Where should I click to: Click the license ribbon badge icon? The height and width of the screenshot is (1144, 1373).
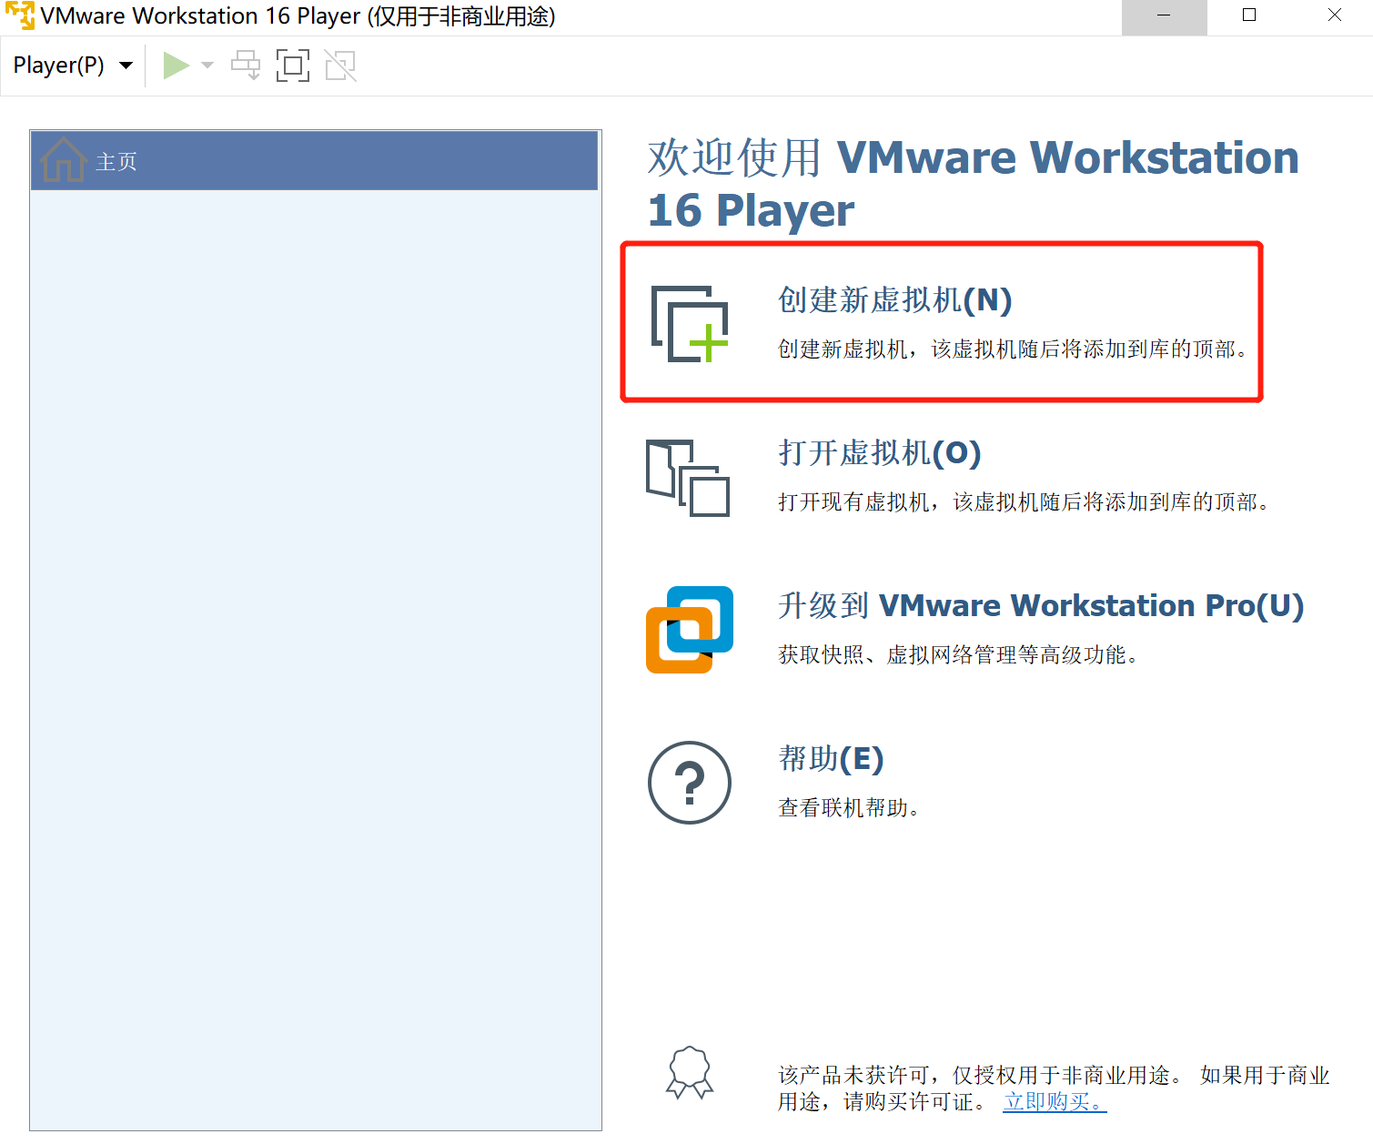[x=690, y=1072]
